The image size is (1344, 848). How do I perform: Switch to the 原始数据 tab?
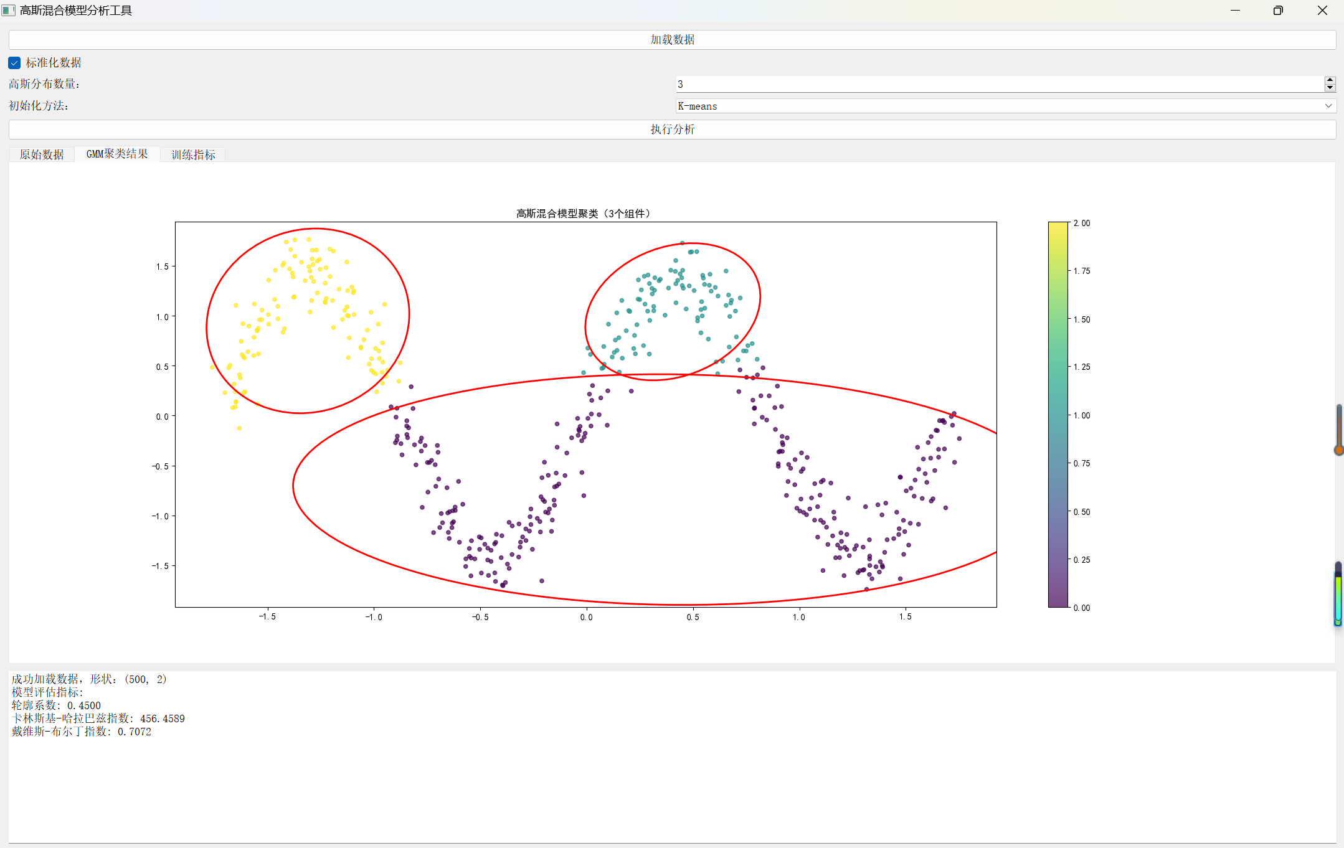[42, 154]
